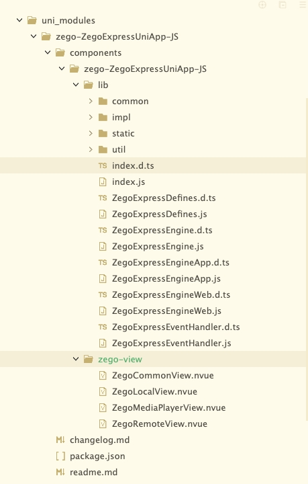Click the TS icon beside ZegoExpressEventHandler.d.ts
The height and width of the screenshot is (484, 308).
[103, 327]
